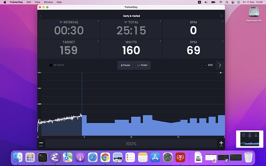Screen dimensions: 266x166
Task: Open RPM tile options menu dots
Action: pos(223,41)
